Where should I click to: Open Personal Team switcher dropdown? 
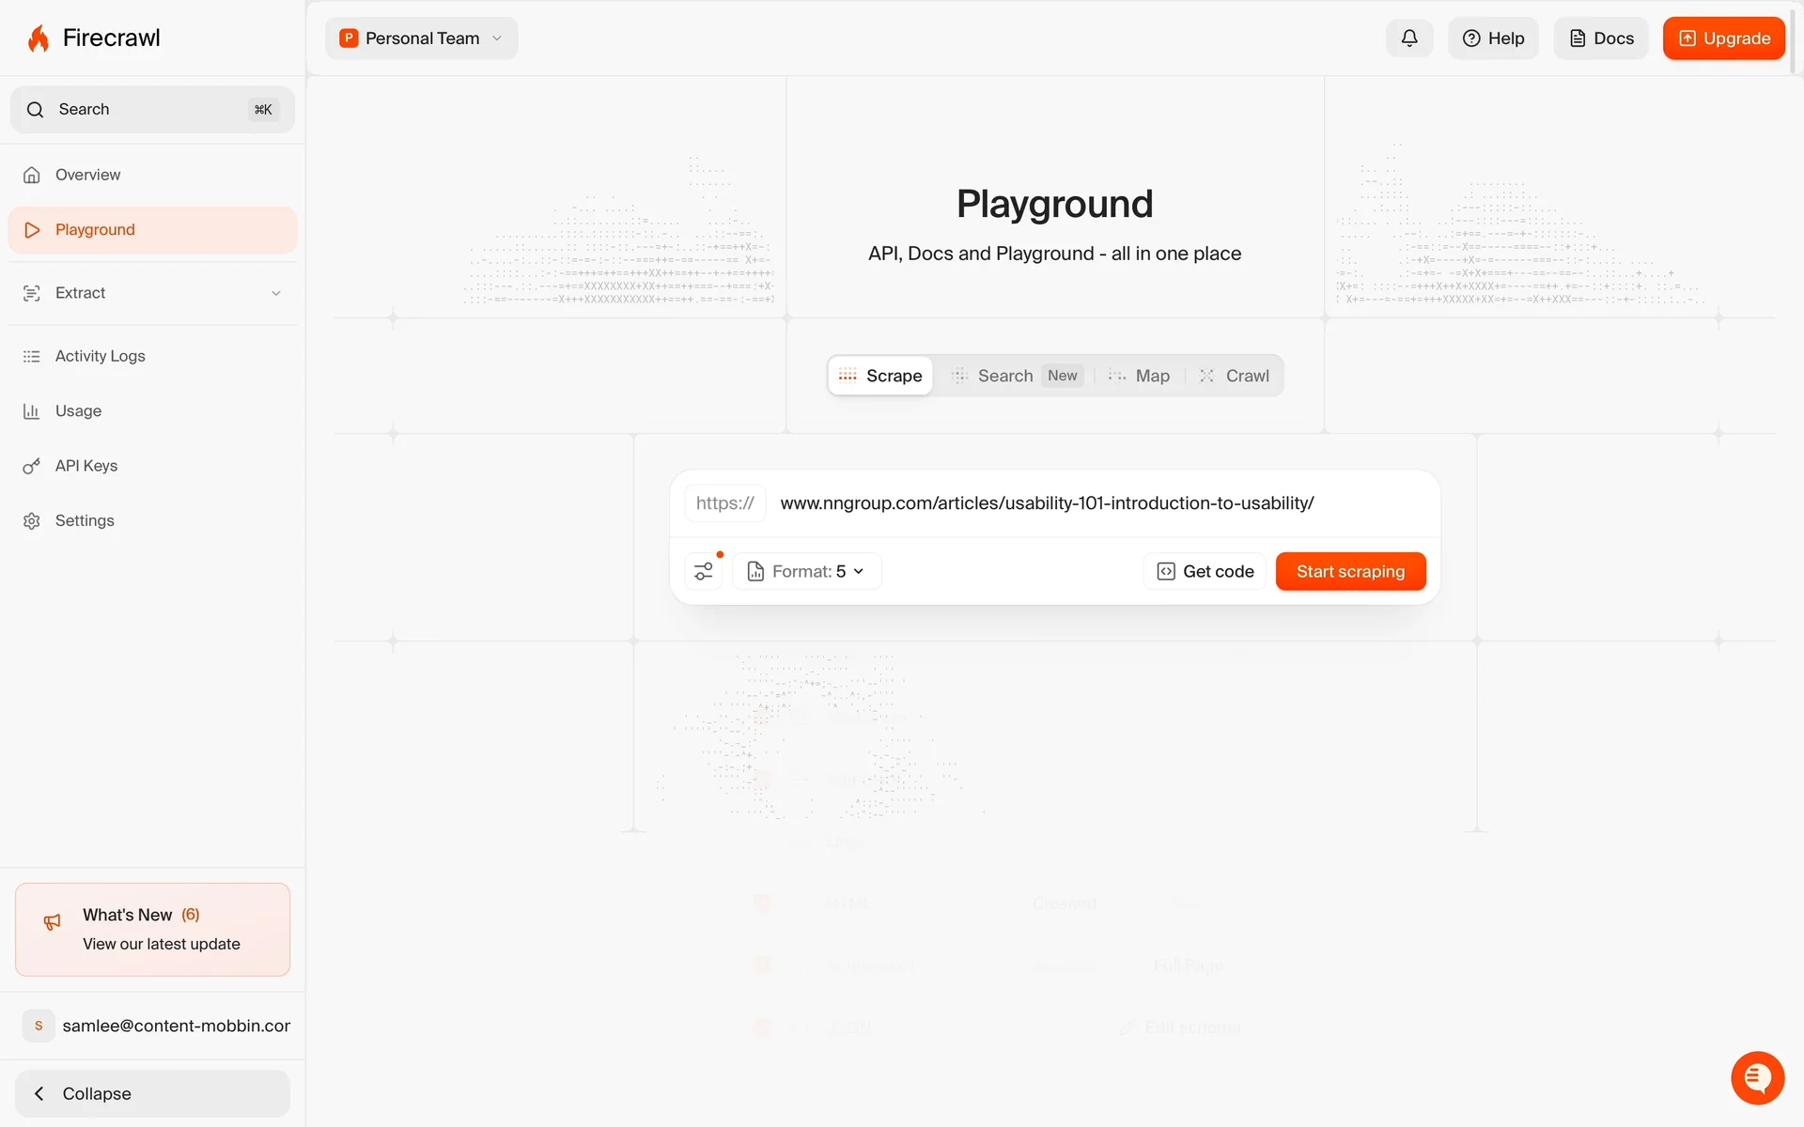coord(421,39)
